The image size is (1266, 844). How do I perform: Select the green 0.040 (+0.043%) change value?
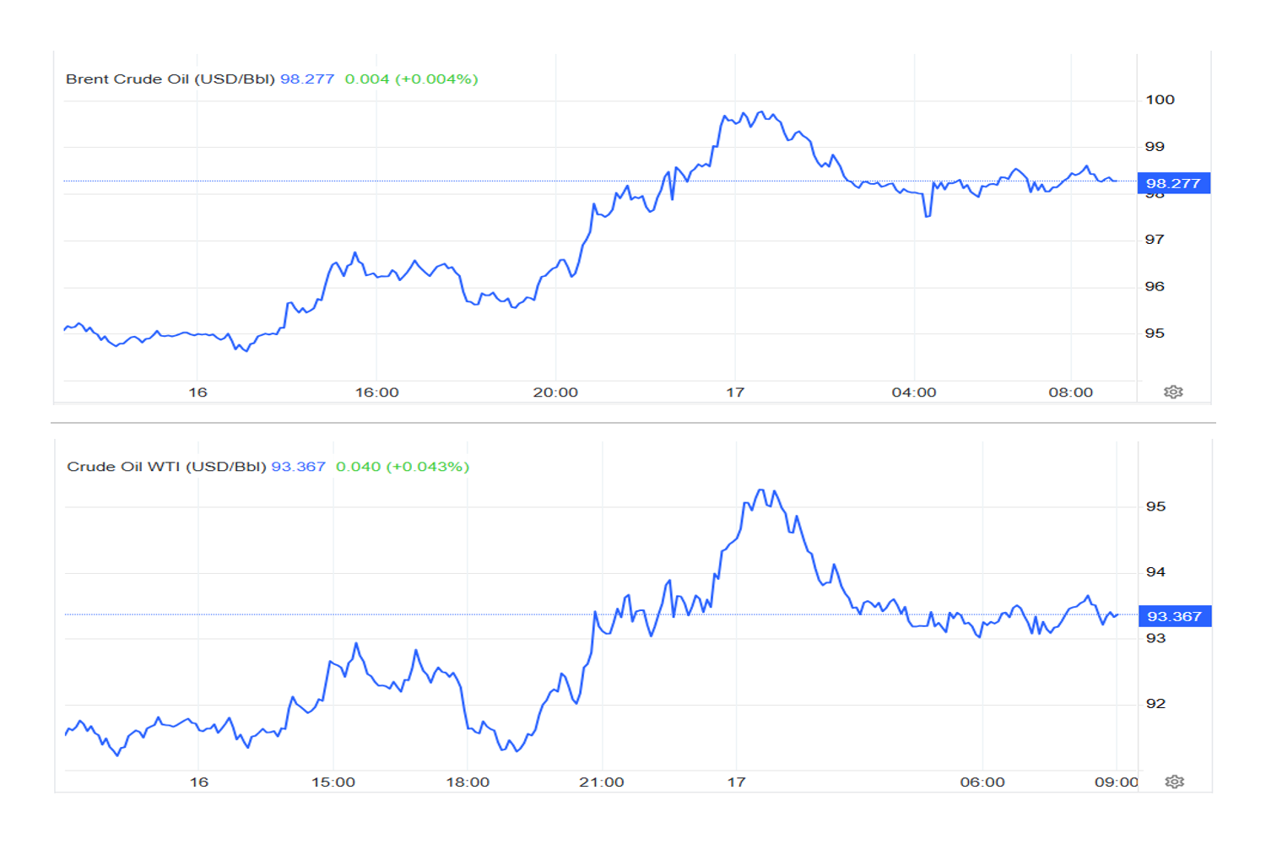click(x=403, y=466)
